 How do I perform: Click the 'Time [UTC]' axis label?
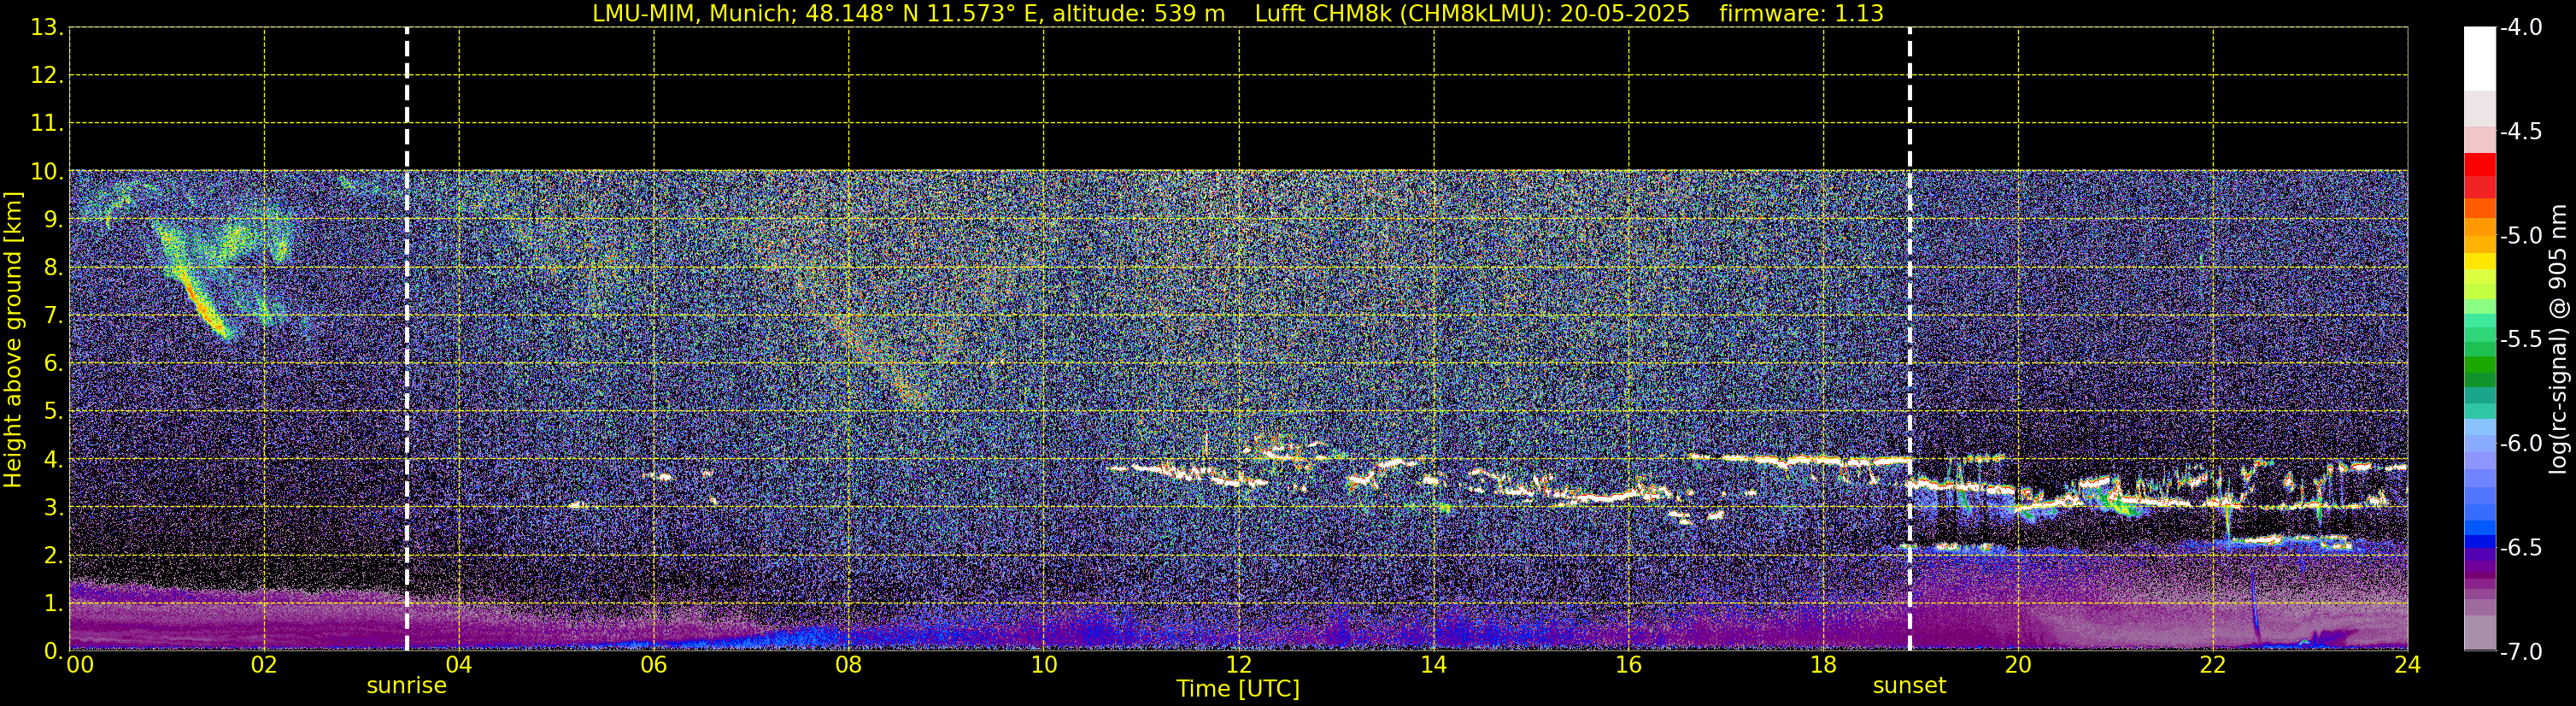[1238, 689]
